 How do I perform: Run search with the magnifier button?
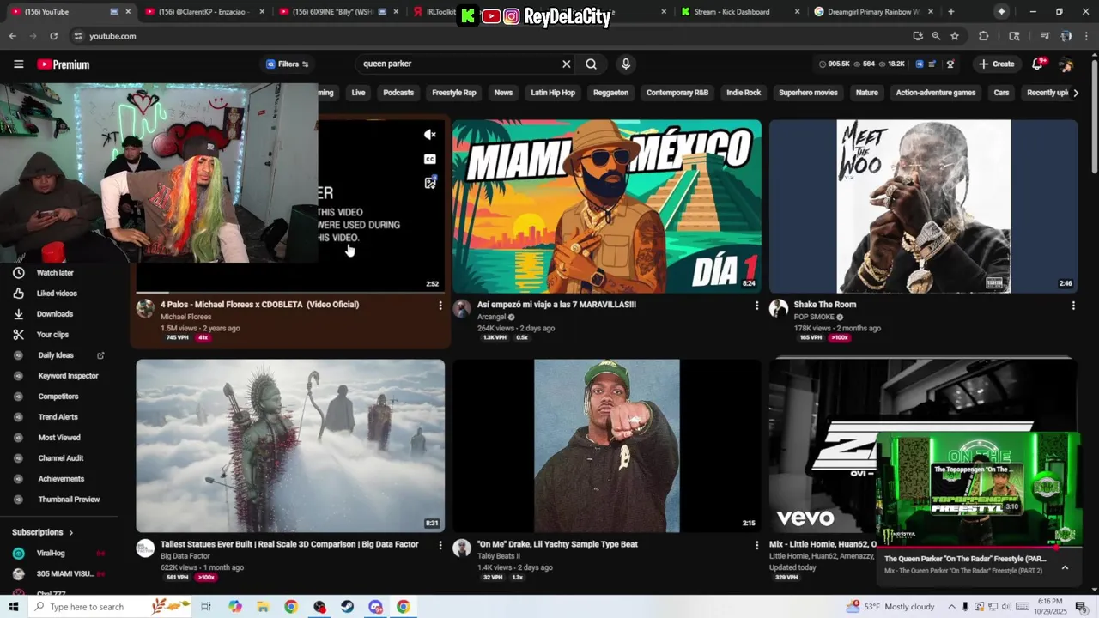click(591, 64)
